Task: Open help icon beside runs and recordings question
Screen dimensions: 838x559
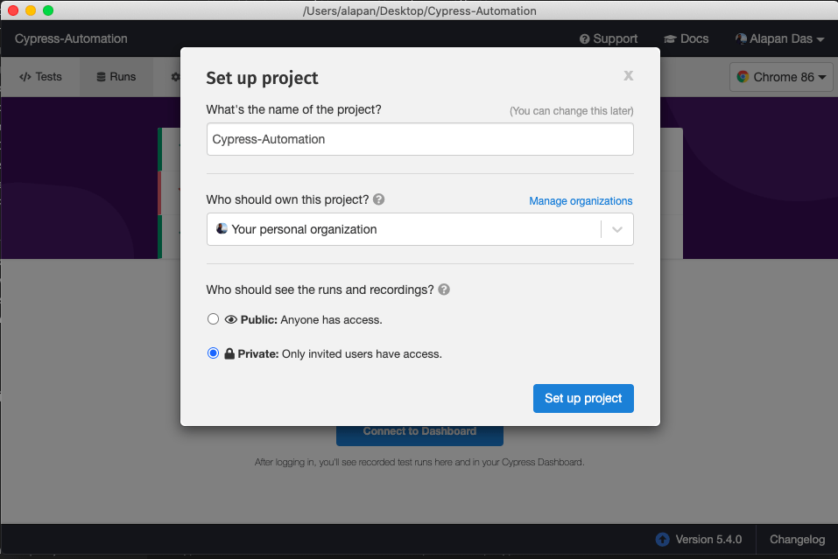Action: tap(444, 290)
